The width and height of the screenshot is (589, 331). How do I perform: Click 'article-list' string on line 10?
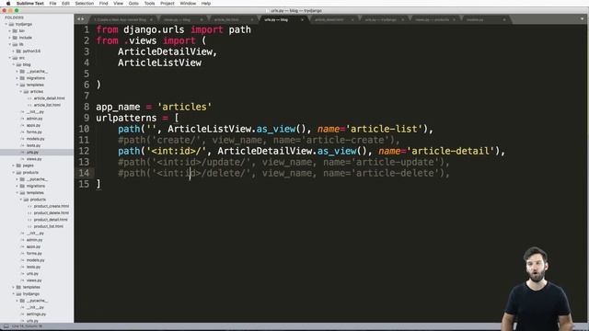pyautogui.click(x=384, y=129)
